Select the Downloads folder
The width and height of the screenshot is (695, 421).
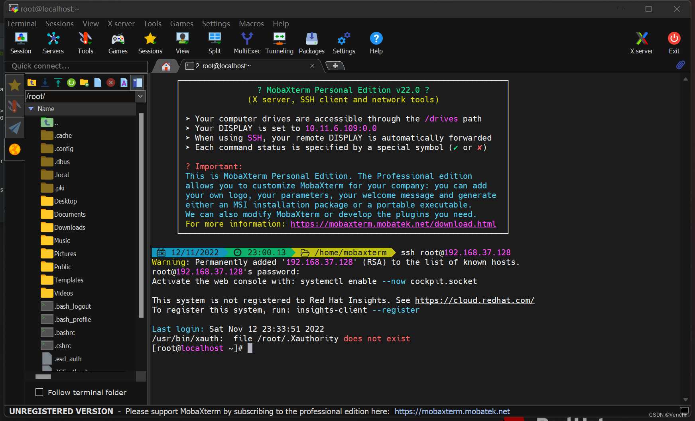[x=63, y=227]
